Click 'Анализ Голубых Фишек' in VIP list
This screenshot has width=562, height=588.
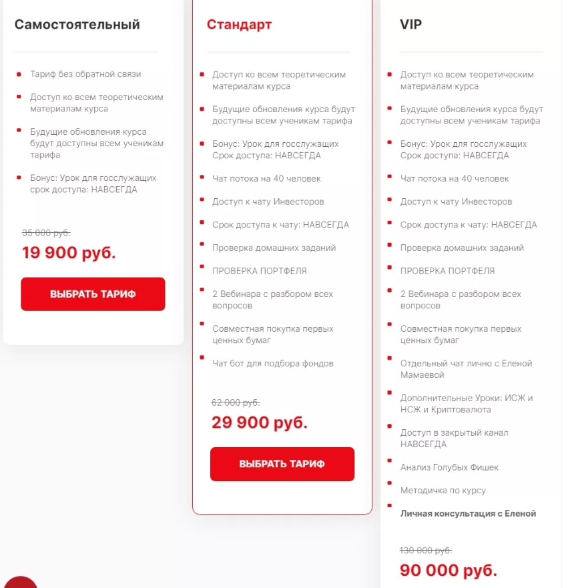pyautogui.click(x=449, y=467)
